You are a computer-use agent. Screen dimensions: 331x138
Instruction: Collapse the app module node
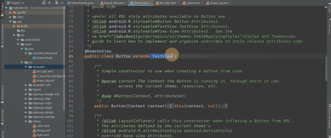(x=10, y=22)
